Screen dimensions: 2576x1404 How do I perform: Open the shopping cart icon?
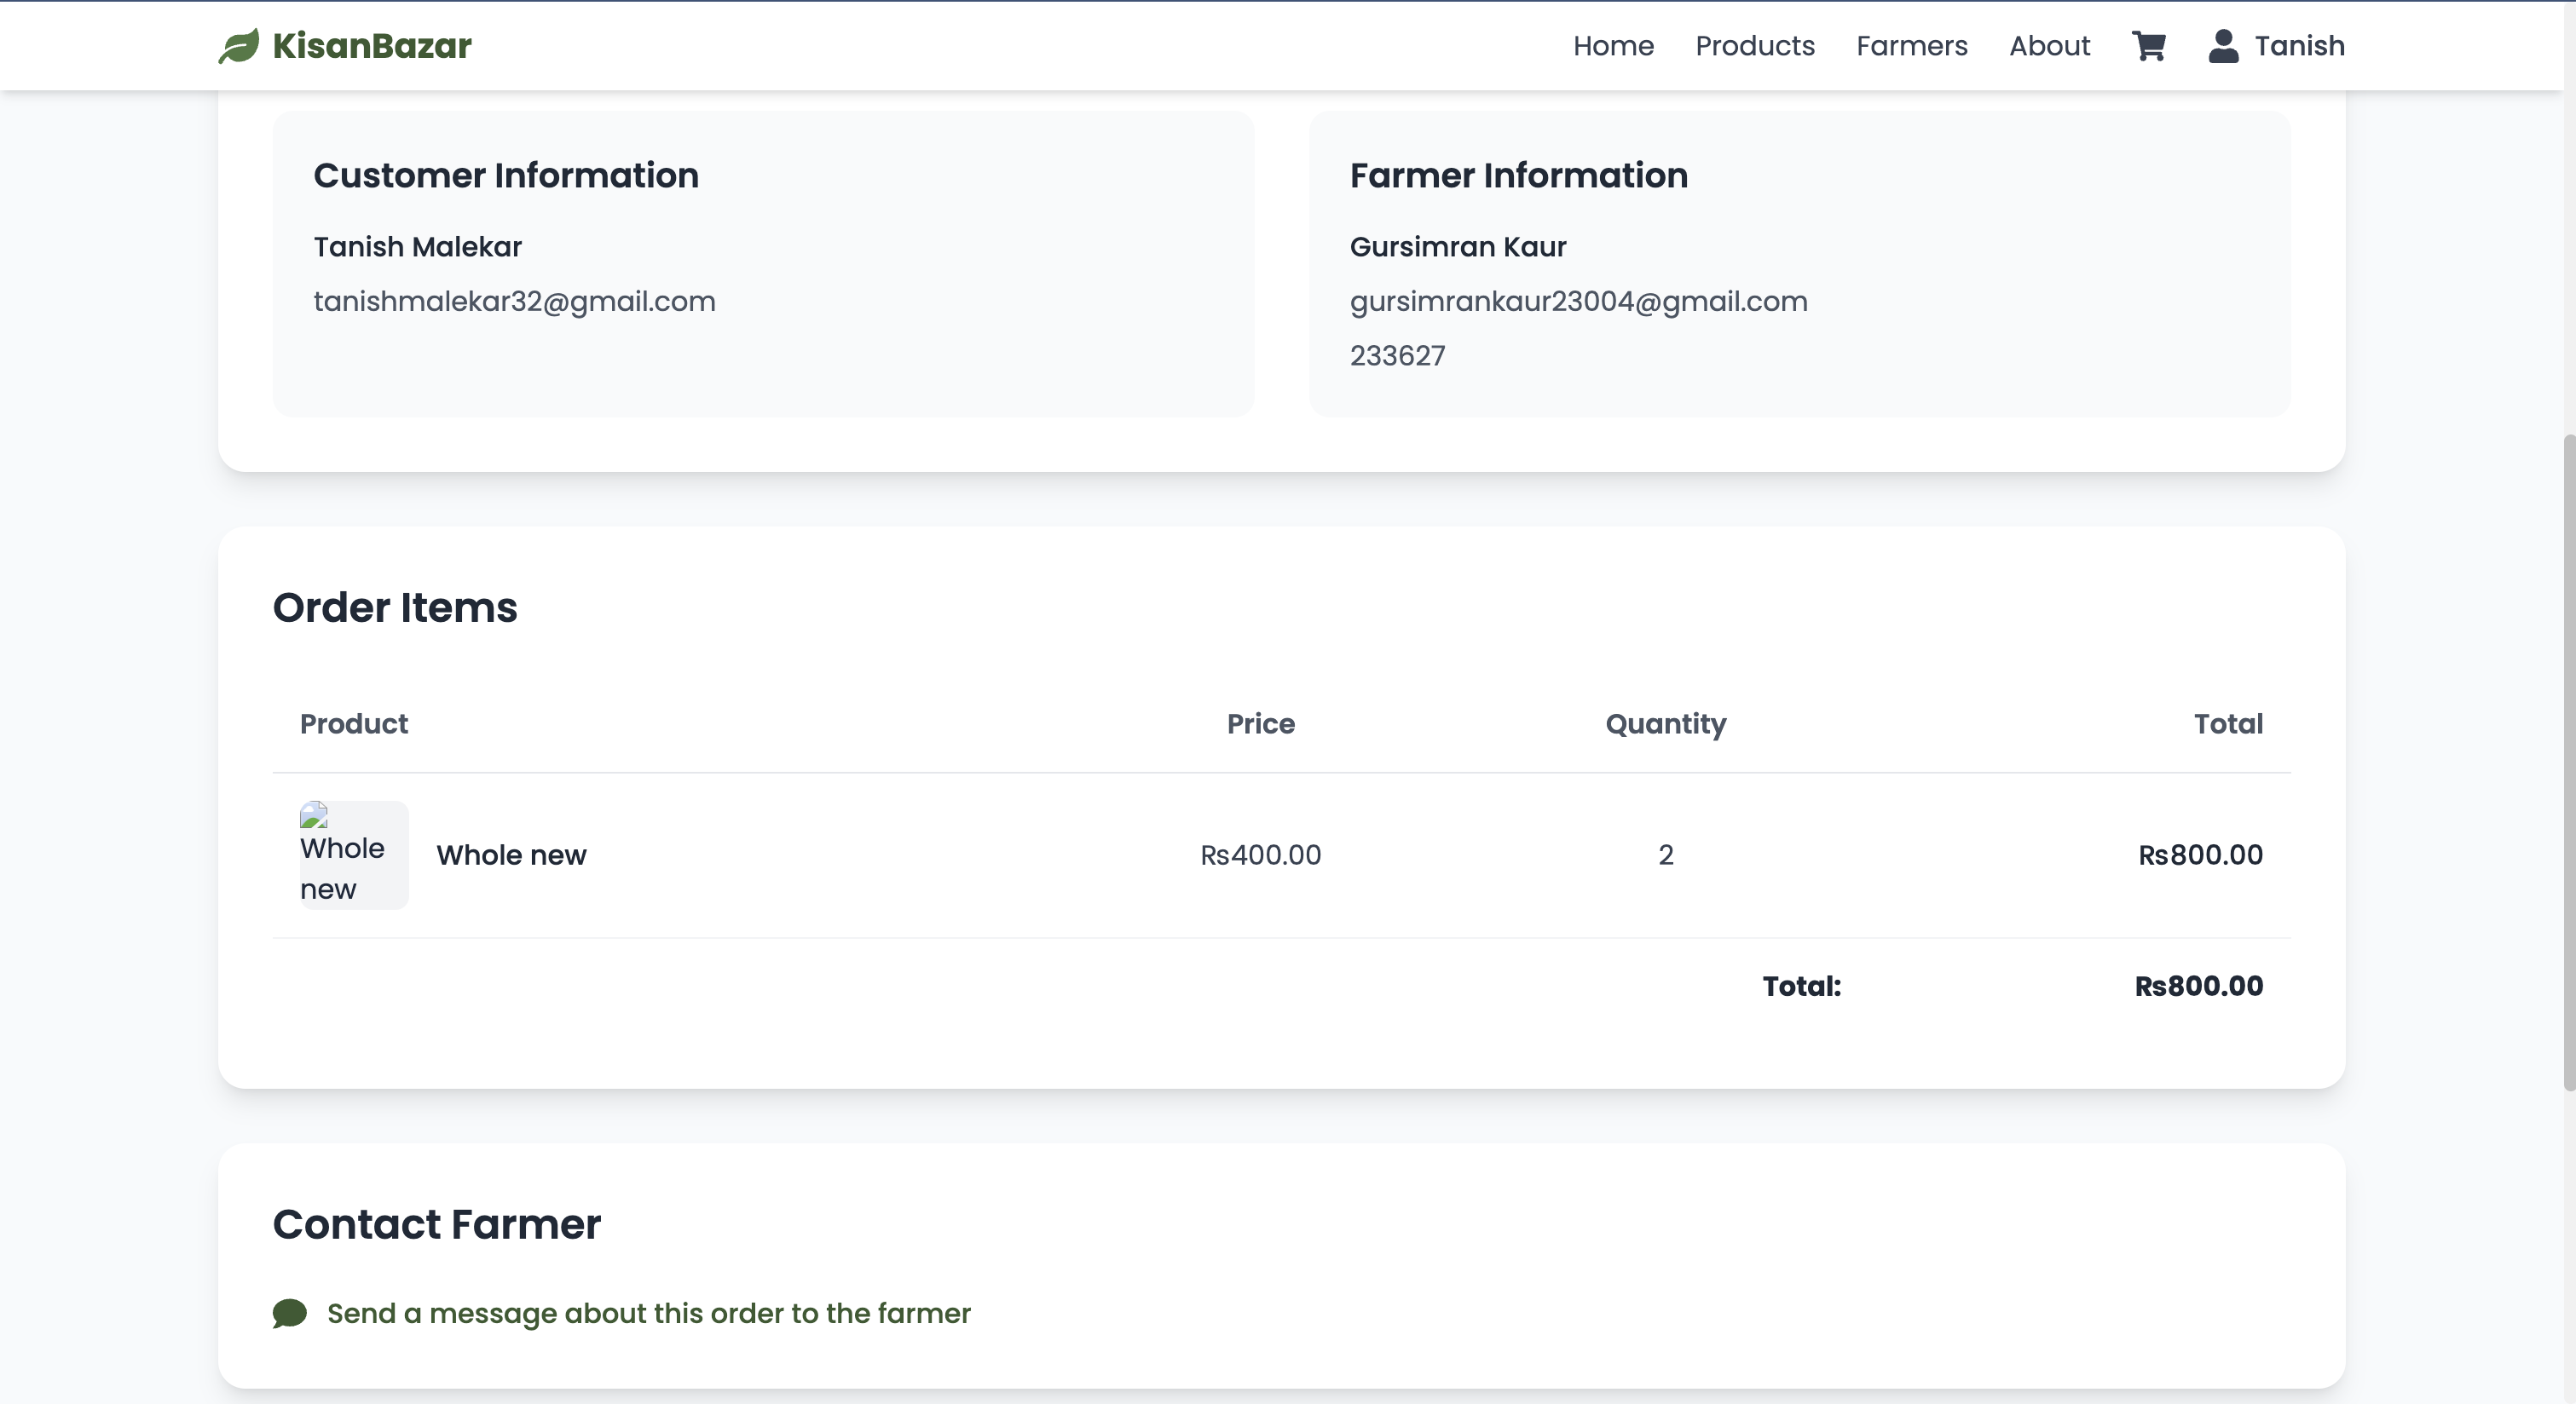[2149, 46]
